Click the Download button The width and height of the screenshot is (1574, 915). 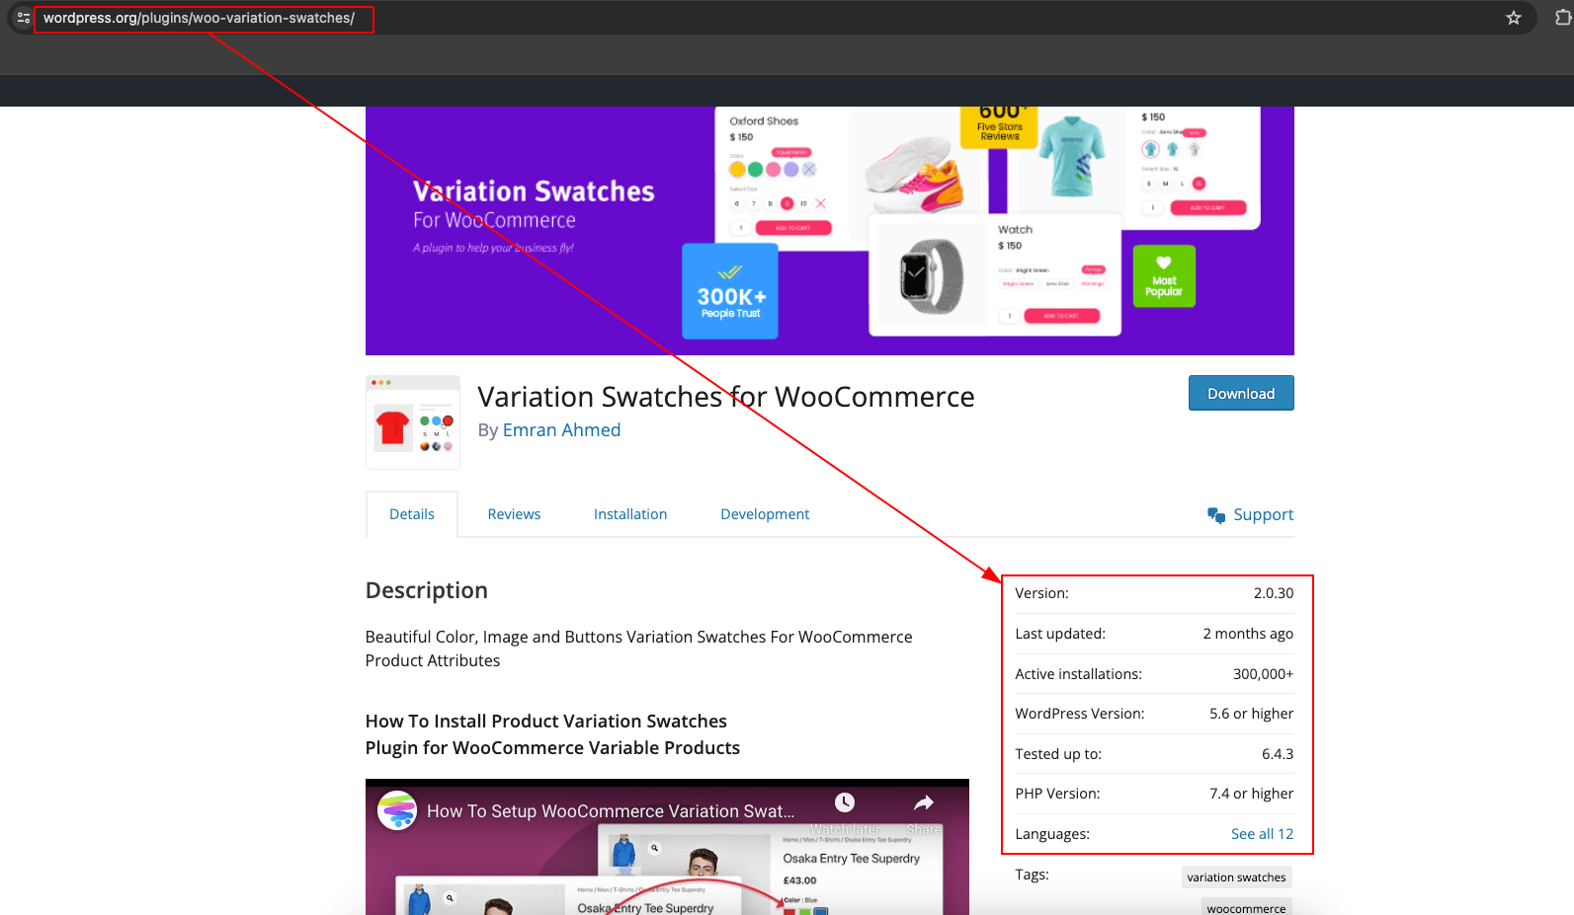(1241, 393)
